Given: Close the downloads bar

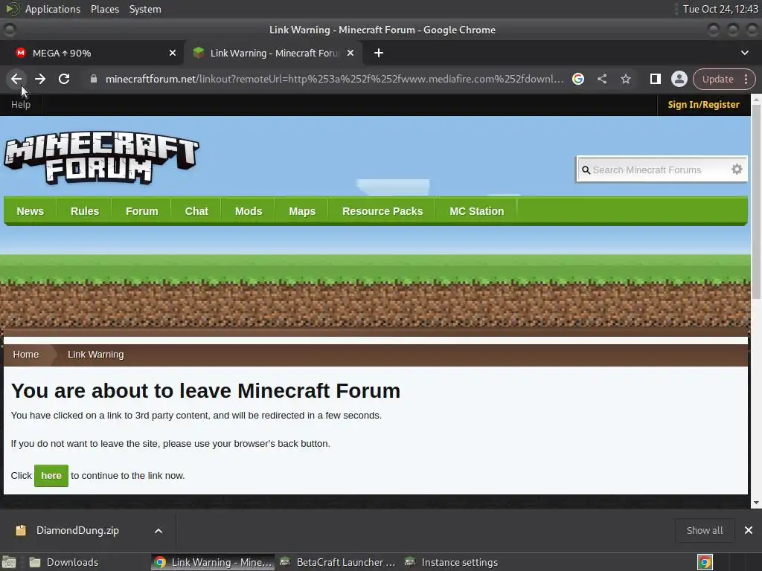Looking at the screenshot, I should 749,530.
